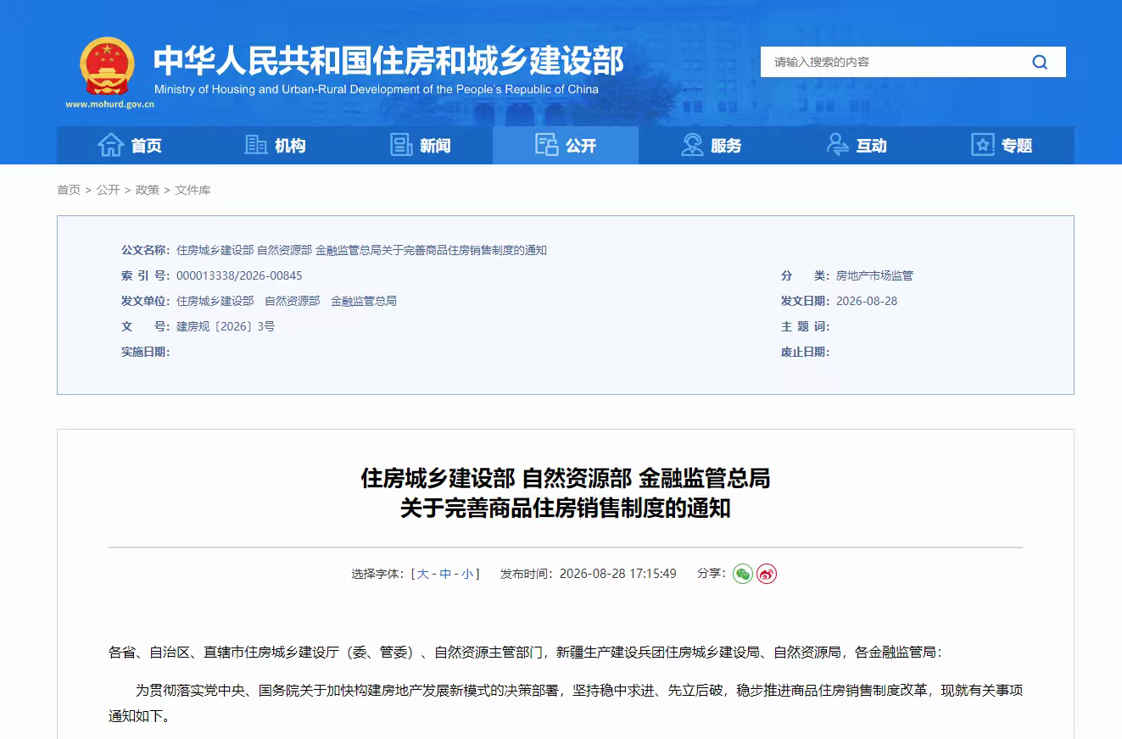1122x739 pixels.
Task: Share the notice via WeChat icon
Action: click(743, 574)
